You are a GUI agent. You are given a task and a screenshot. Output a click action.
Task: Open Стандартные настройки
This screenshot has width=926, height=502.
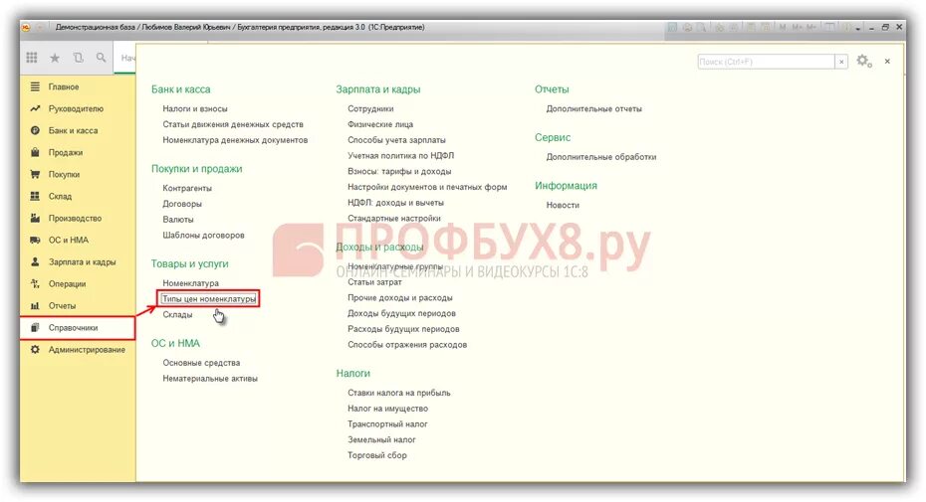coord(394,219)
